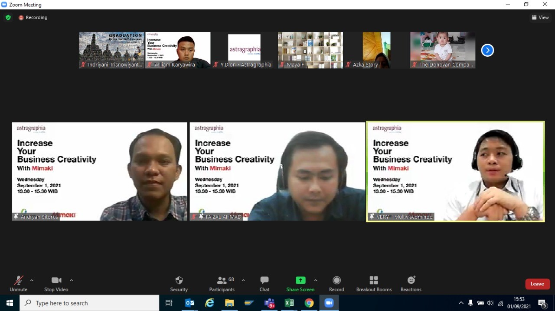
Task: Unmute the microphone
Action: pos(18,284)
